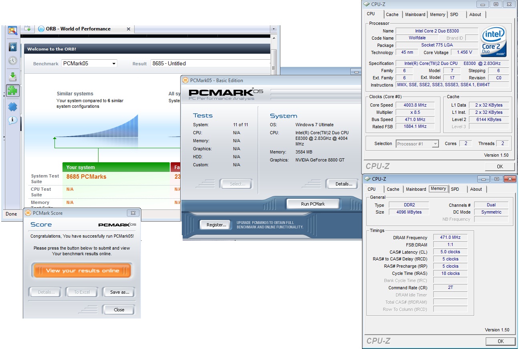Expand the browser tab list arrow

274,29
